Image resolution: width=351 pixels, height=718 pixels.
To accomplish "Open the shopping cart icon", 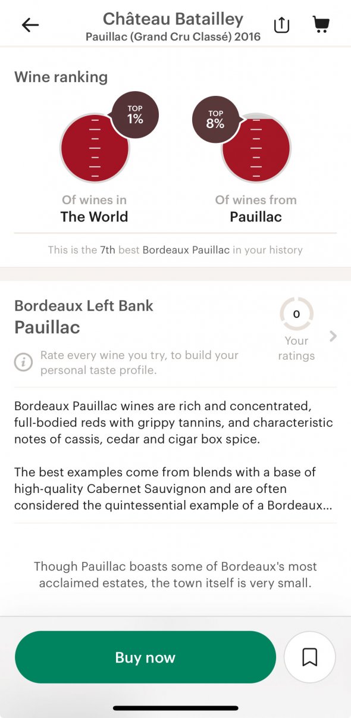I will click(x=321, y=24).
